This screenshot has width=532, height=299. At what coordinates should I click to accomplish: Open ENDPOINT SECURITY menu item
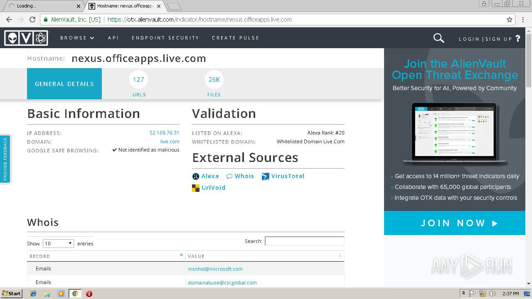[x=165, y=38]
